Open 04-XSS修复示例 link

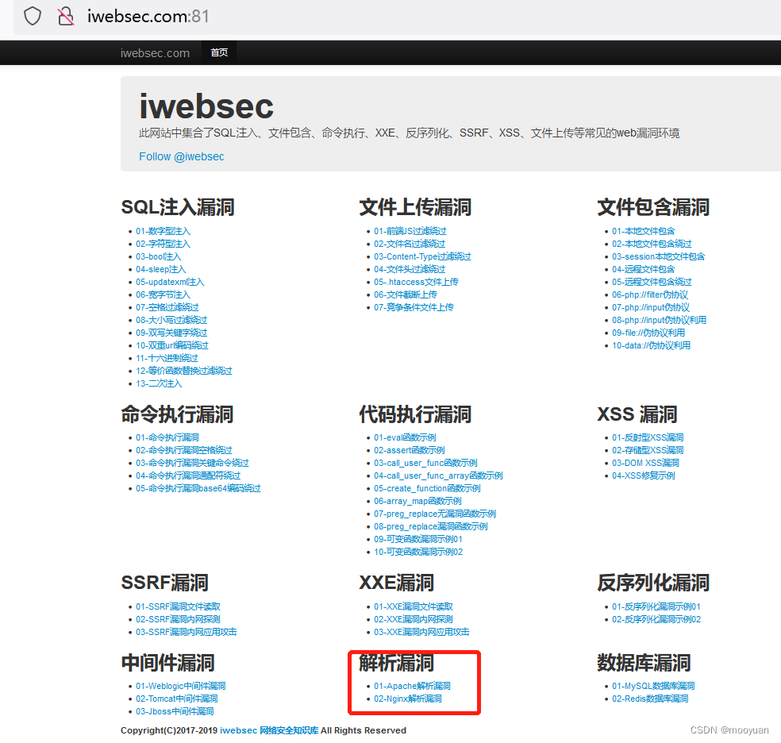pos(644,475)
